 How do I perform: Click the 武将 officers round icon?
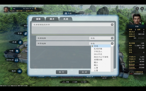[x=20, y=42]
